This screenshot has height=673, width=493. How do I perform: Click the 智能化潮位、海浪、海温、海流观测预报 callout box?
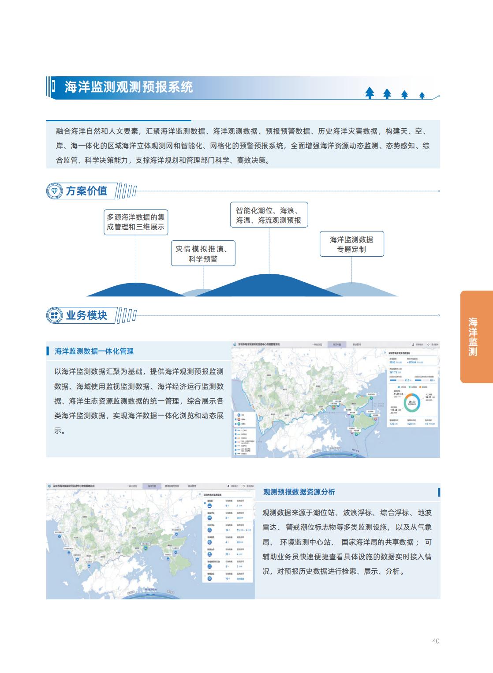(269, 215)
